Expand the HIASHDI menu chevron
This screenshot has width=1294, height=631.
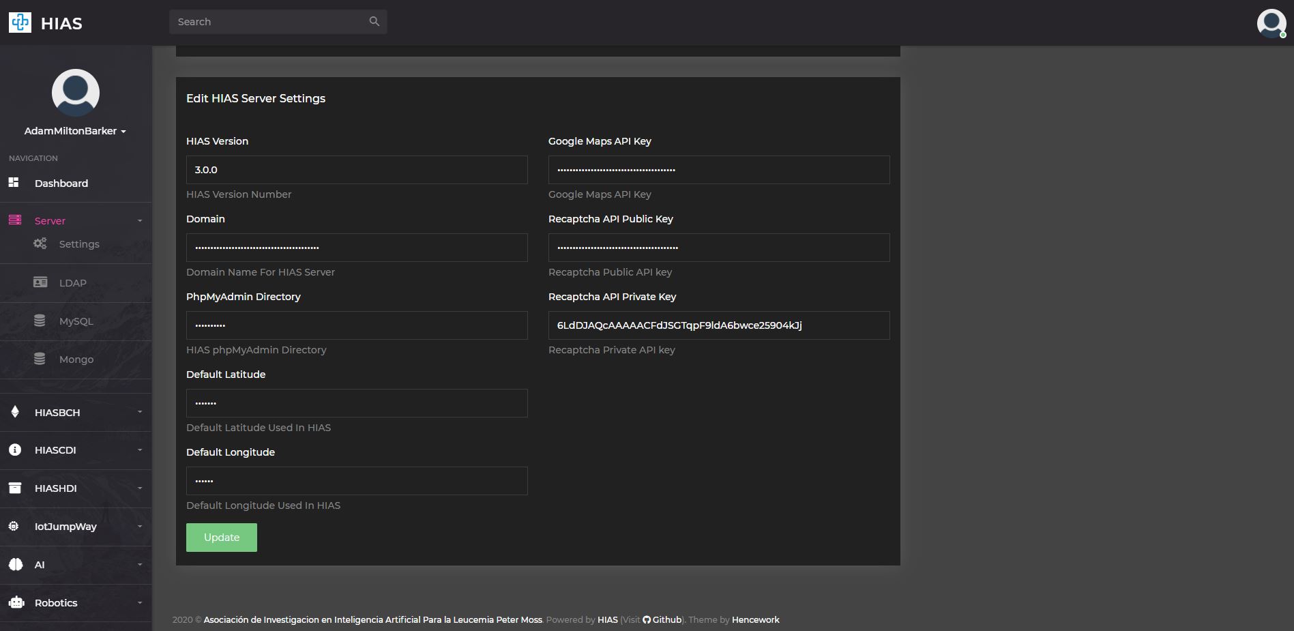(x=140, y=488)
